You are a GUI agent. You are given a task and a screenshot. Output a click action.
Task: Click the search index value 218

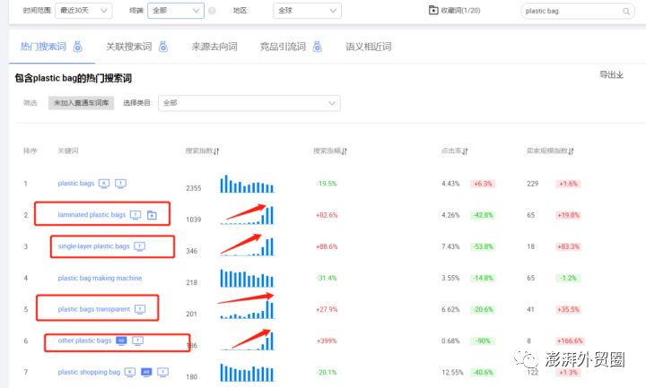pyautogui.click(x=192, y=282)
